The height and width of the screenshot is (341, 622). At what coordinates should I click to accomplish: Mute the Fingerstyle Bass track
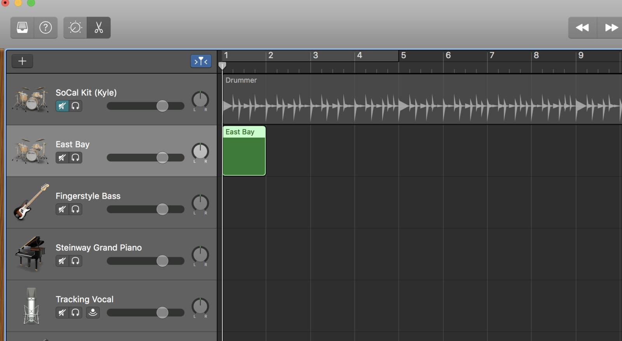(x=62, y=209)
